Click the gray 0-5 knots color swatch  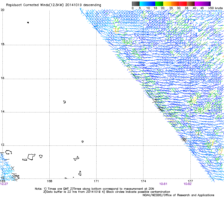pyautogui.click(x=136, y=4)
